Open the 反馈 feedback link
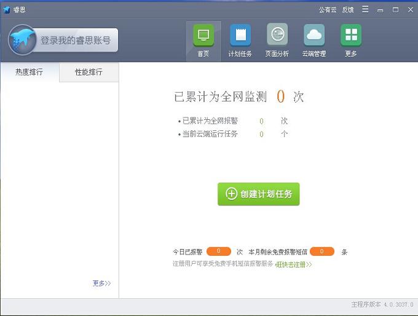The width and height of the screenshot is (418, 316). (348, 10)
